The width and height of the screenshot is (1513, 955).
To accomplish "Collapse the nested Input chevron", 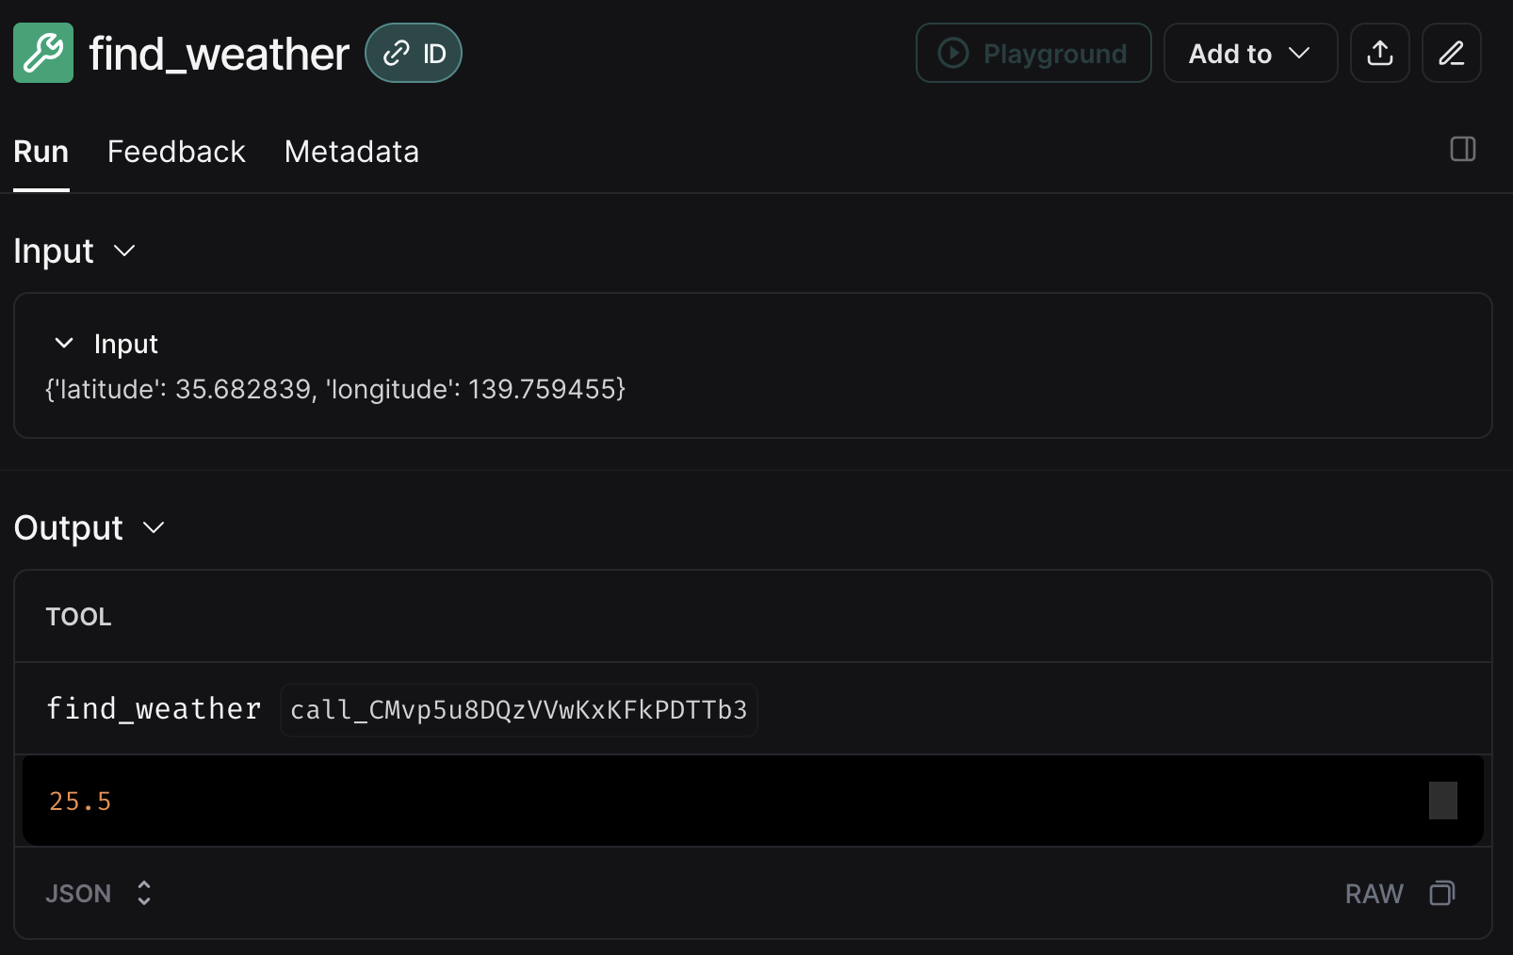I will [64, 343].
